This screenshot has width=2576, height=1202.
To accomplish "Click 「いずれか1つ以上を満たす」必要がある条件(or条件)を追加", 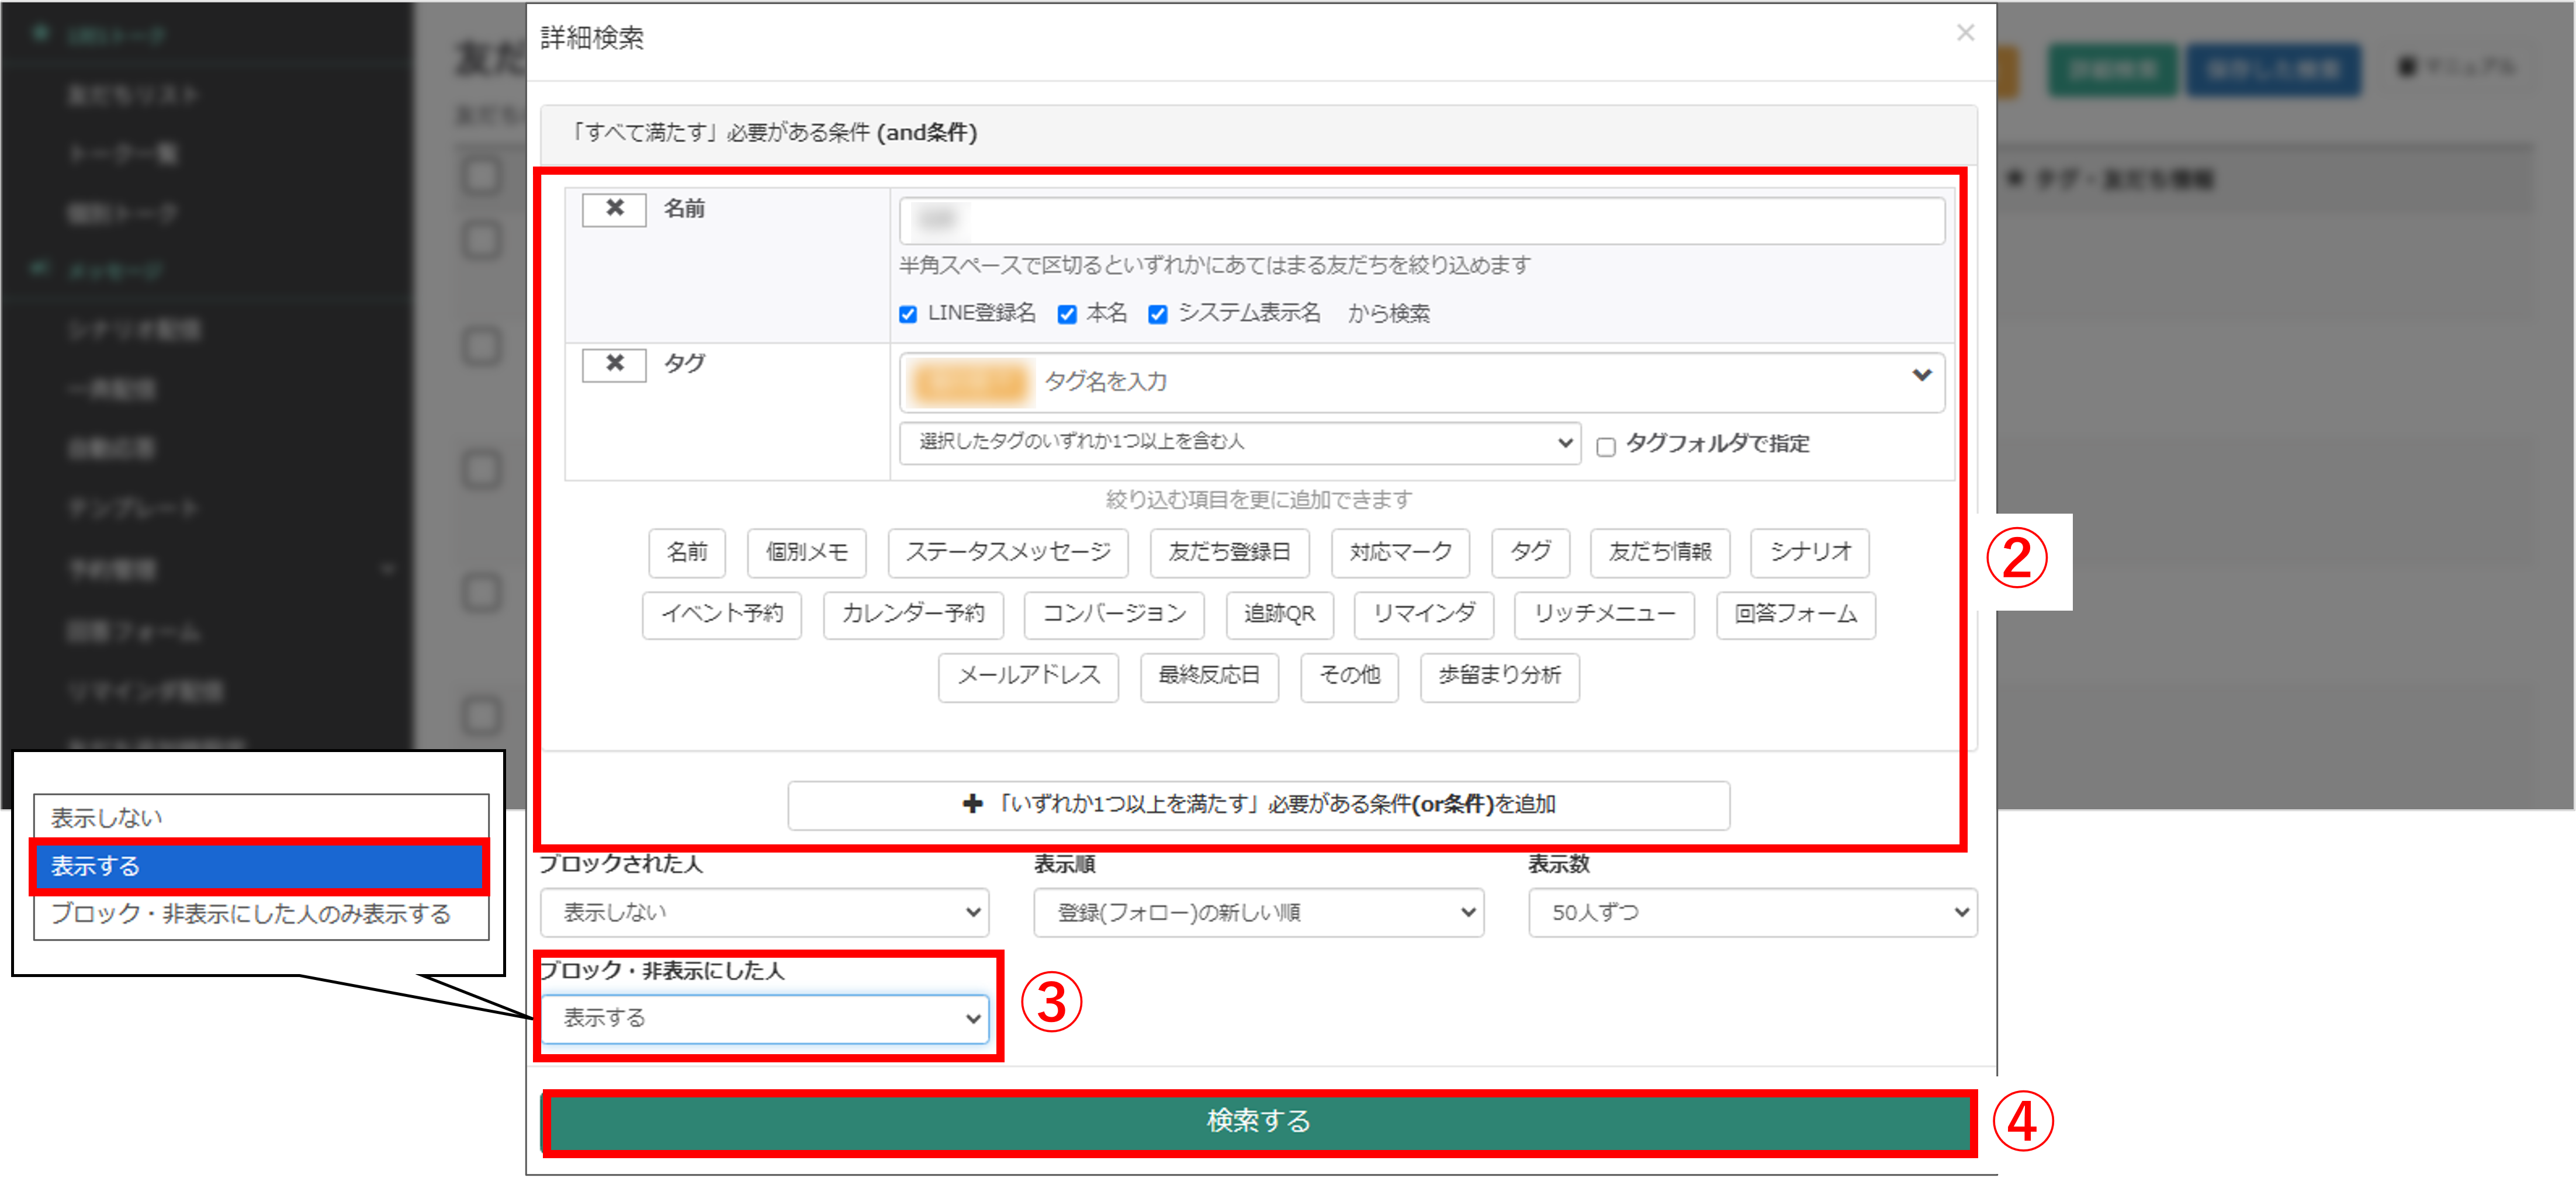I will [1258, 805].
